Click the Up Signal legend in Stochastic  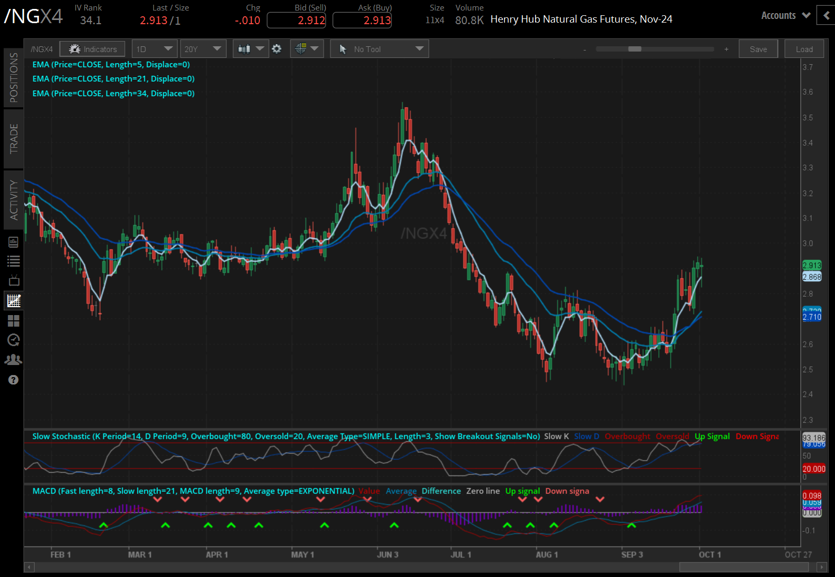(712, 436)
